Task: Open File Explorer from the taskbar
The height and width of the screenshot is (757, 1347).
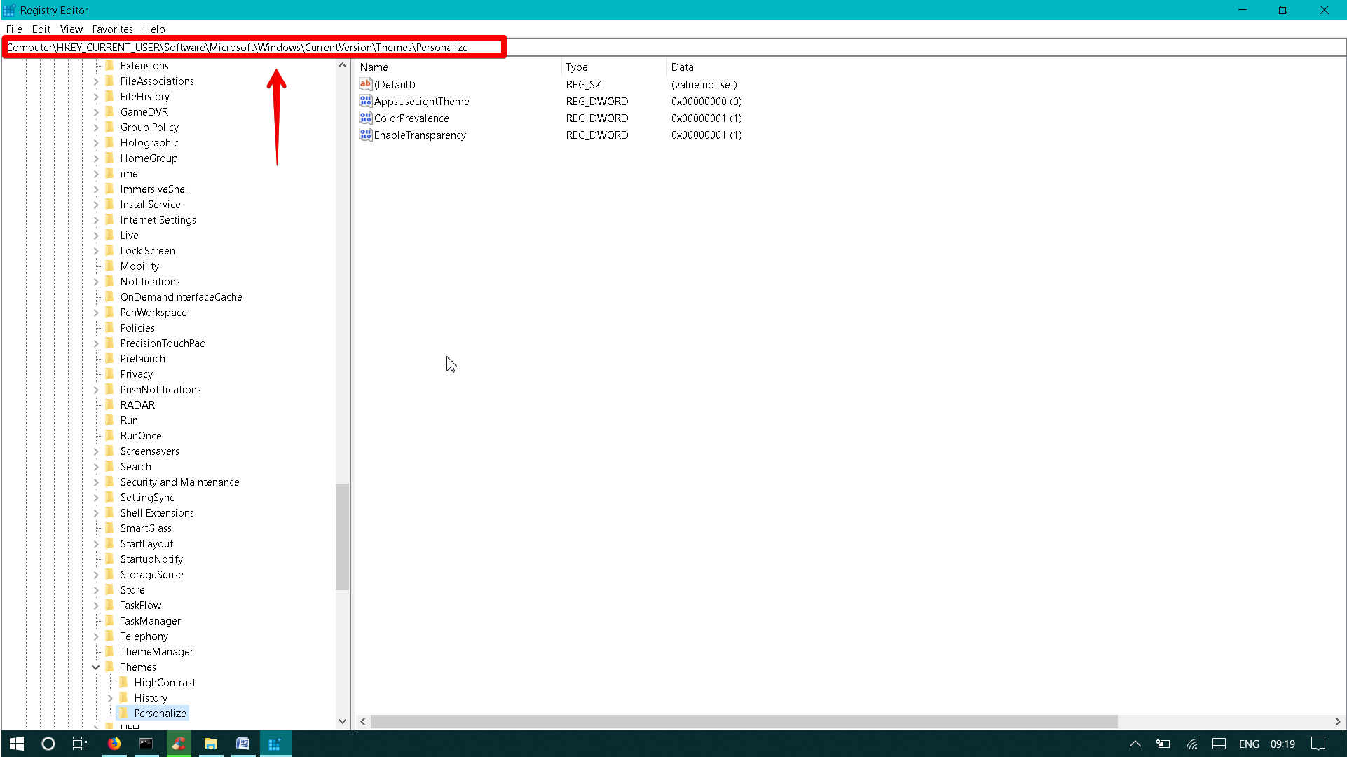Action: click(x=210, y=744)
